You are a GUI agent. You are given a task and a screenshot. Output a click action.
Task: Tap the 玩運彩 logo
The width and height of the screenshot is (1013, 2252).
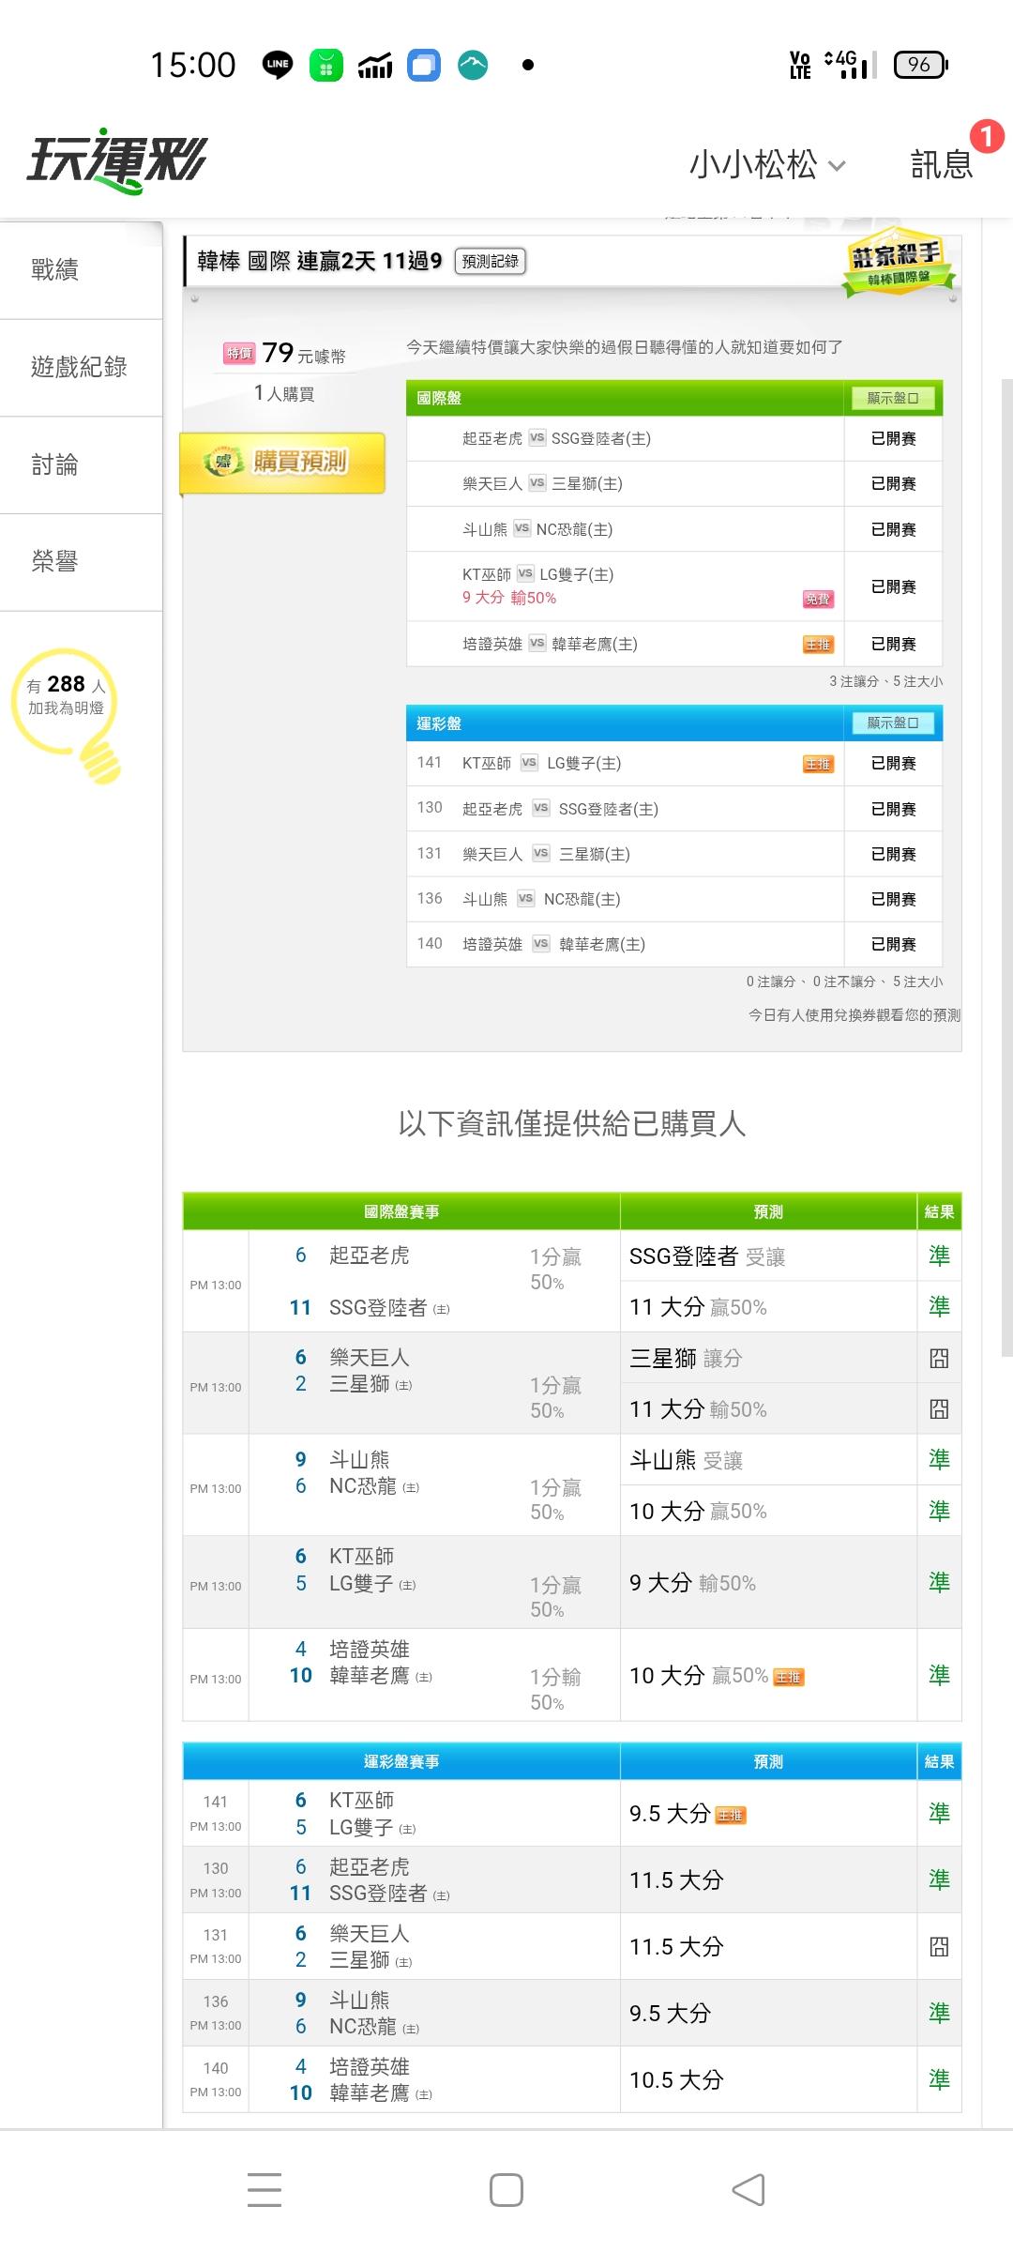[x=116, y=161]
